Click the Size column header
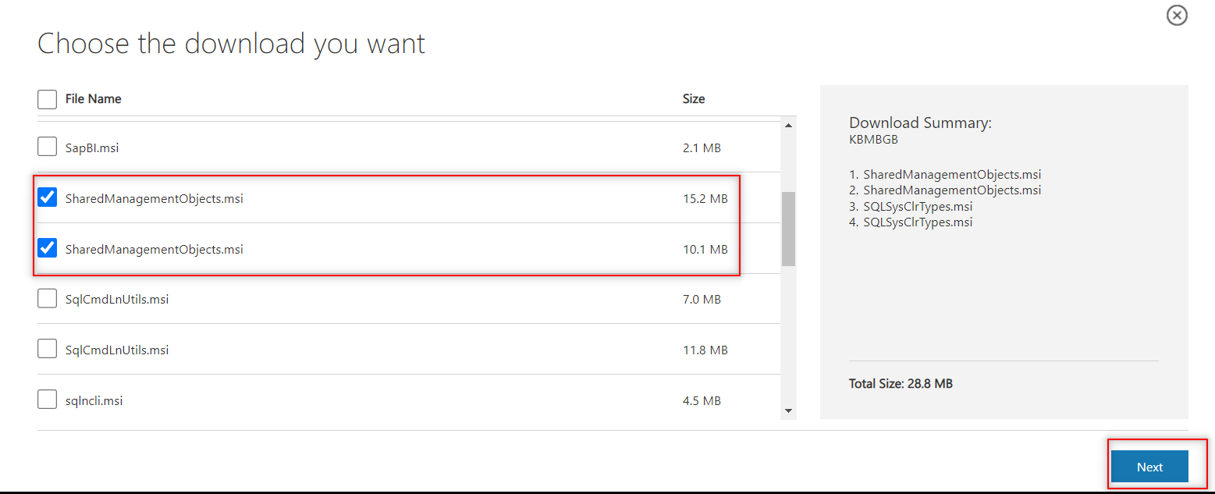 click(694, 99)
